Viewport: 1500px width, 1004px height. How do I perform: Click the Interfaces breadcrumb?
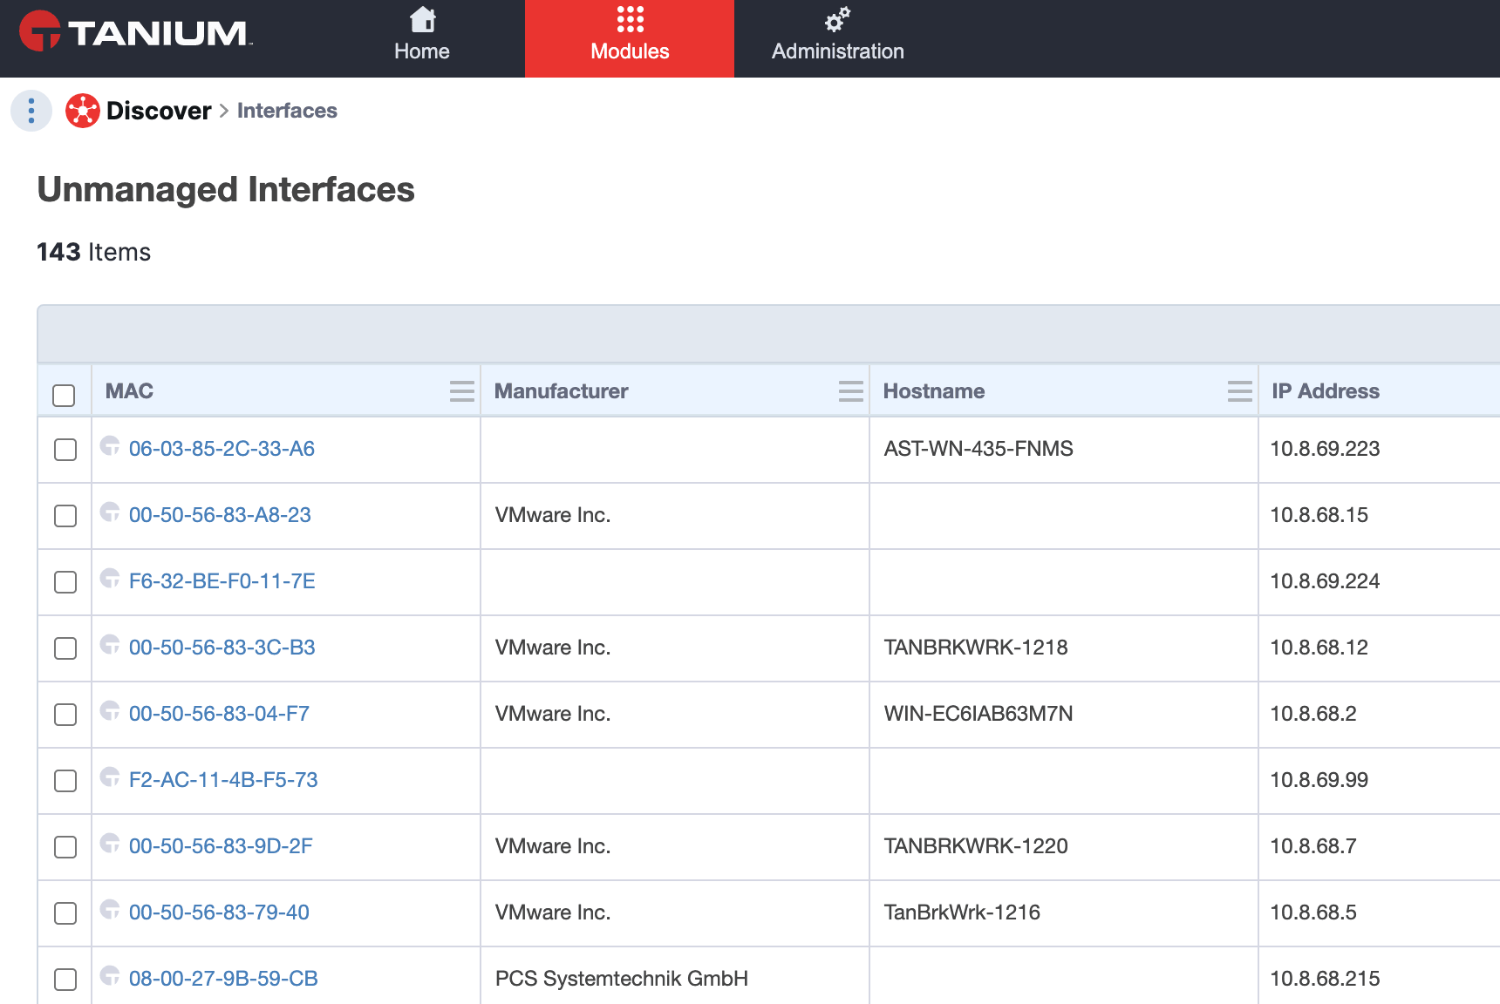pyautogui.click(x=287, y=111)
